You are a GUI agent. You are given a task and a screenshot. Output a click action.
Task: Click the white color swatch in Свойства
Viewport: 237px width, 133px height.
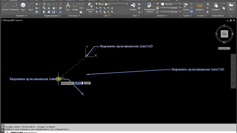(163, 4)
